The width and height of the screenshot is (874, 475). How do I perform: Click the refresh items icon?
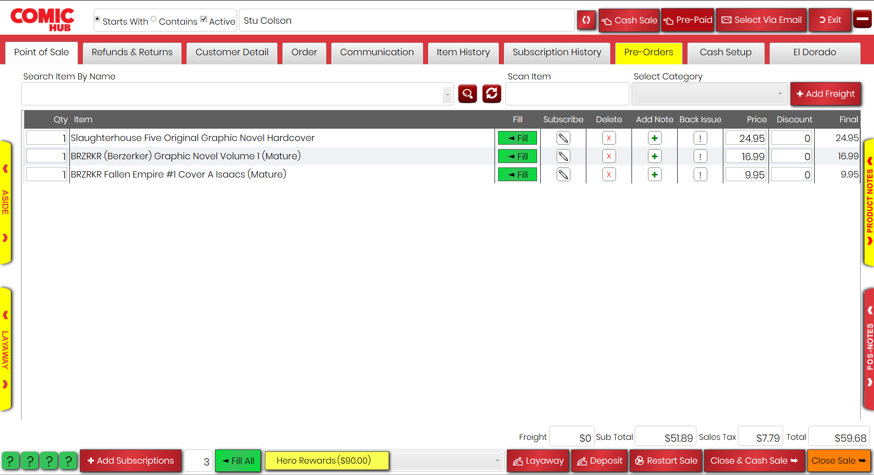point(492,94)
